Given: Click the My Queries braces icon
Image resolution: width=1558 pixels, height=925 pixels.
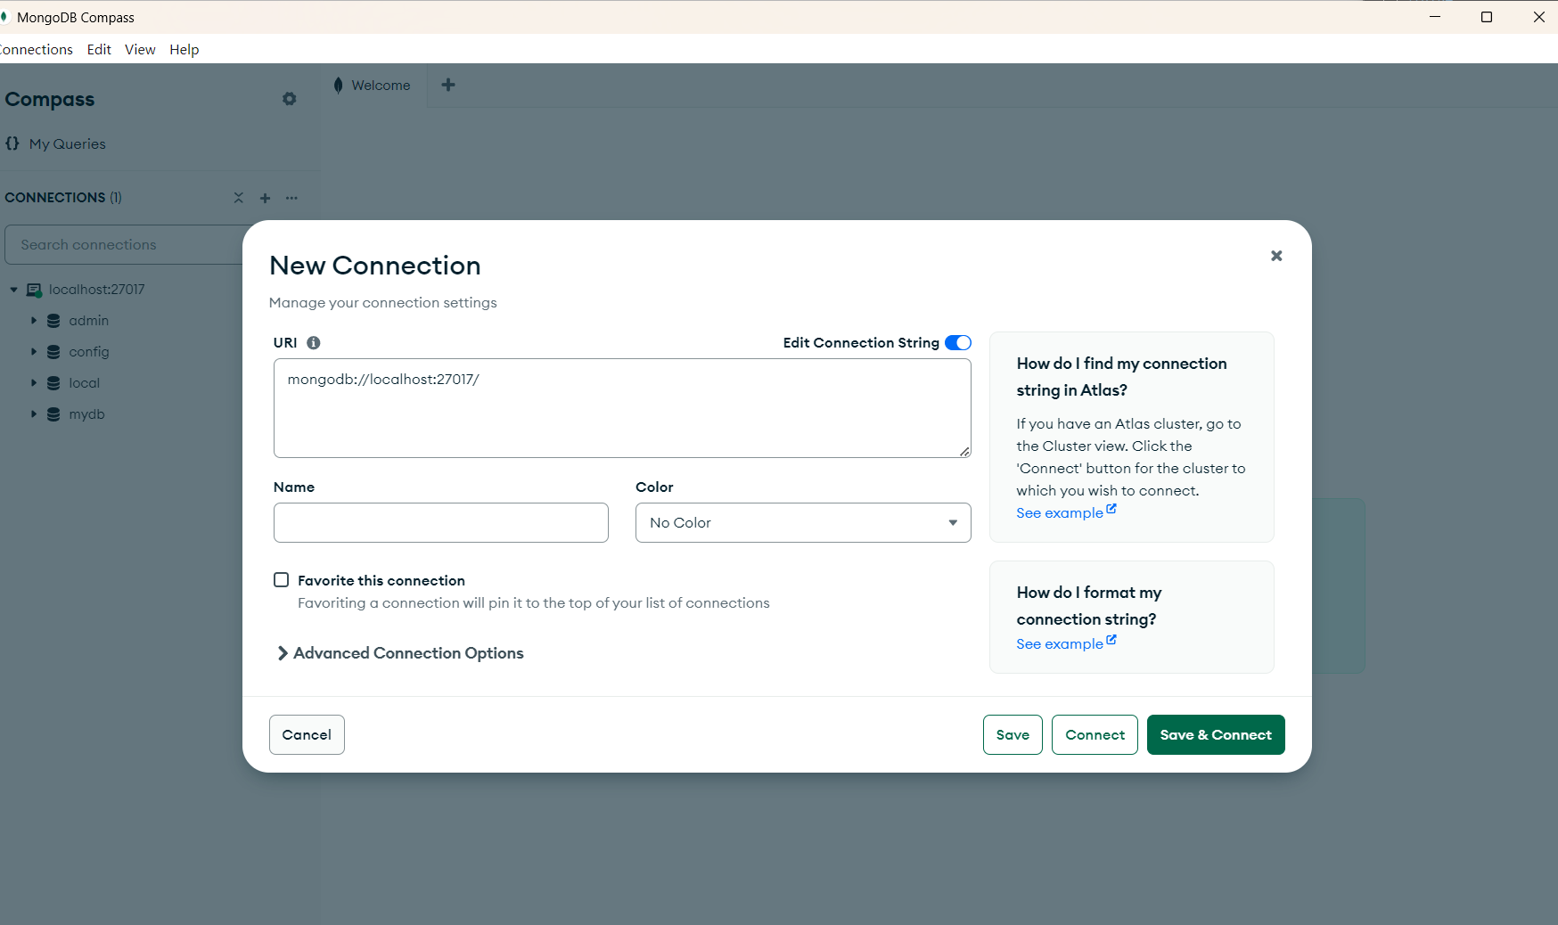Looking at the screenshot, I should 12,143.
